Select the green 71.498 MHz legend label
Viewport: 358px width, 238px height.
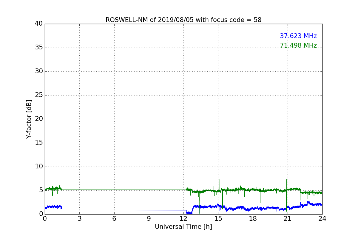coord(298,46)
